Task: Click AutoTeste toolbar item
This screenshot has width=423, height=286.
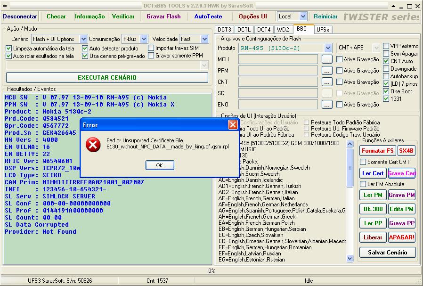Action: 208,16
